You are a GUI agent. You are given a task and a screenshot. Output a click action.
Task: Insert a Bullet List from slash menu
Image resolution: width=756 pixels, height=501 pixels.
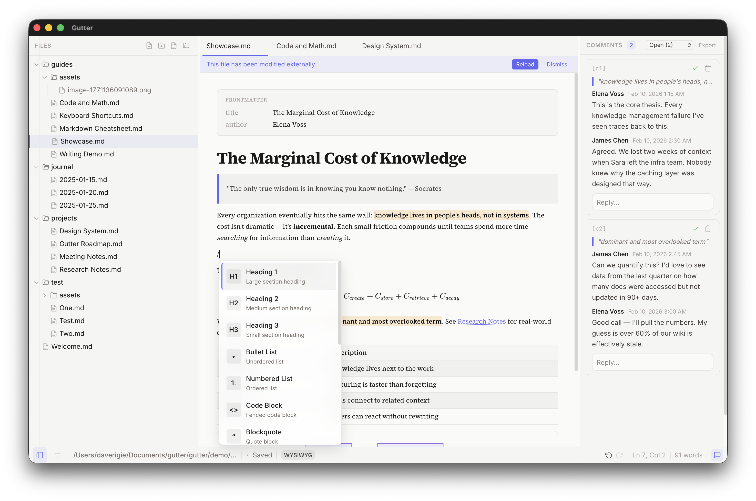click(279, 356)
